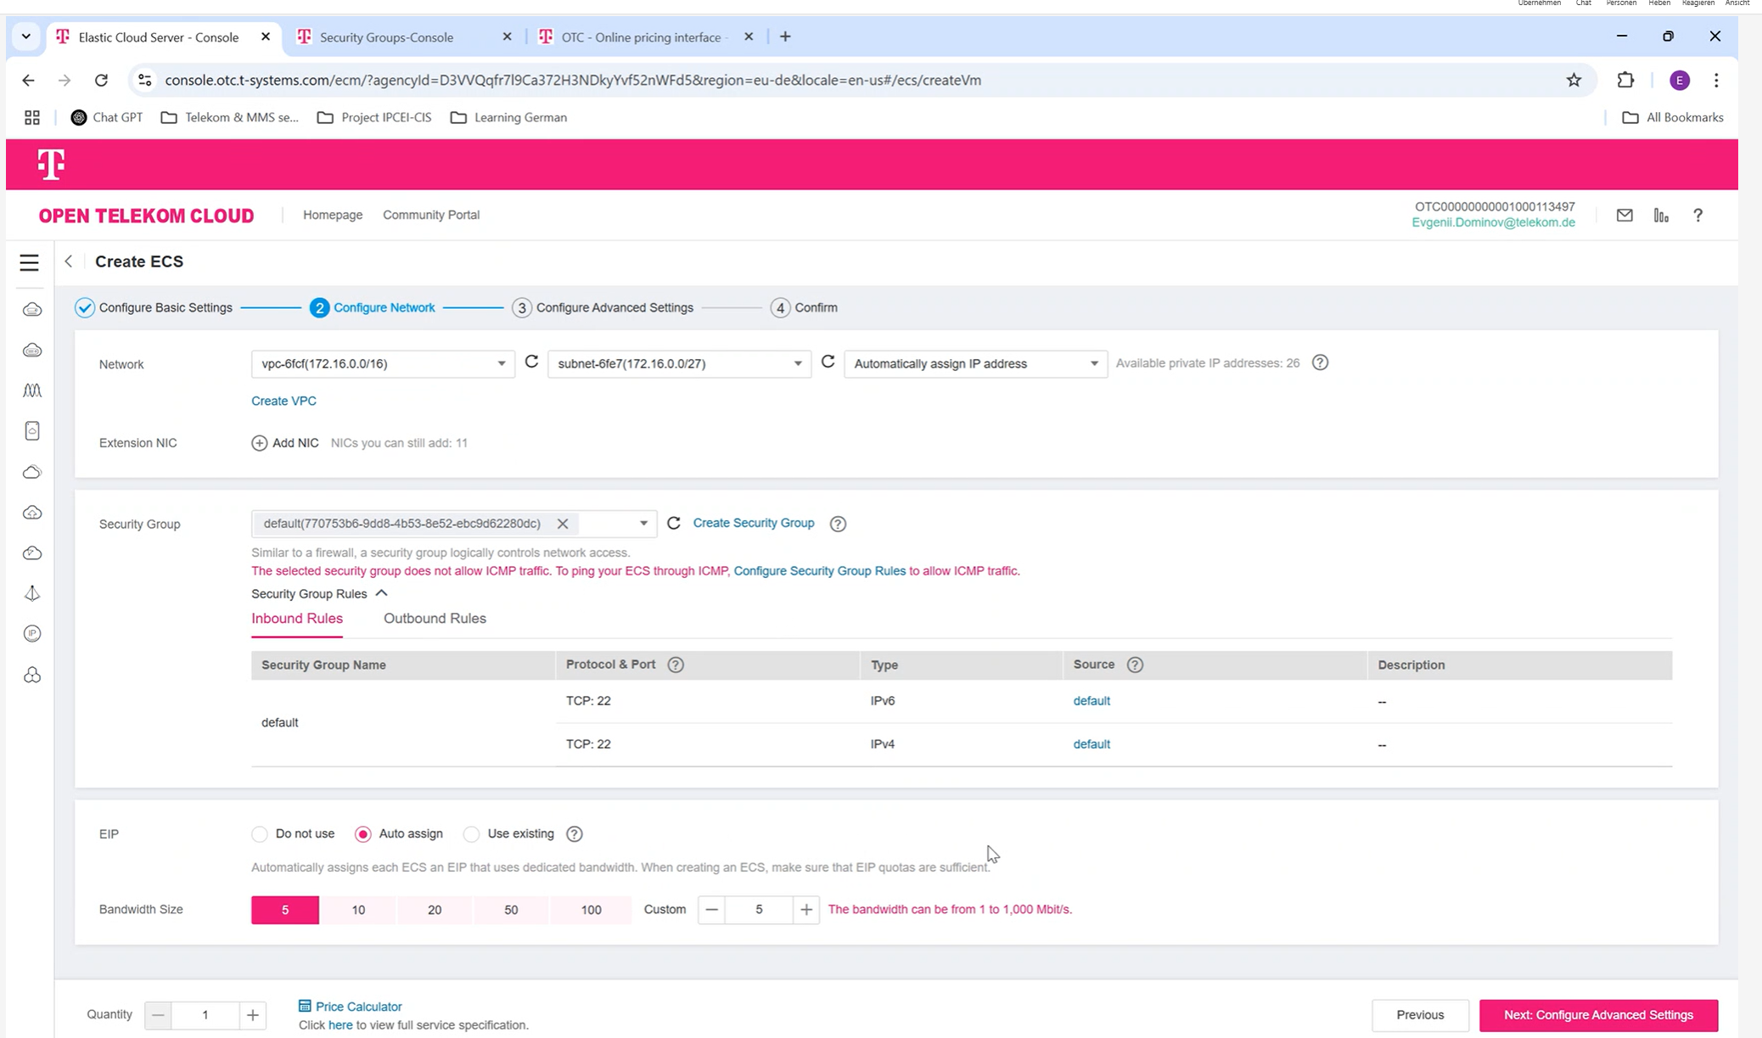Open the bottom sidebar cluster icon

(32, 675)
